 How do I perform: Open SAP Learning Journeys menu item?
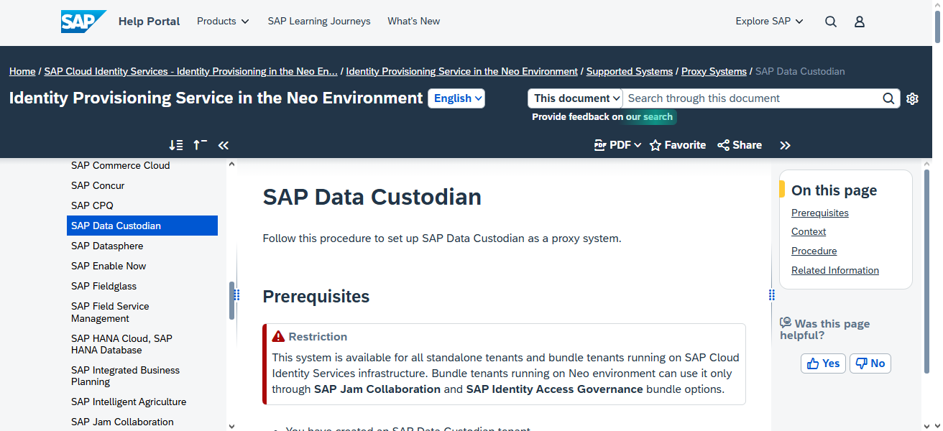tap(318, 21)
